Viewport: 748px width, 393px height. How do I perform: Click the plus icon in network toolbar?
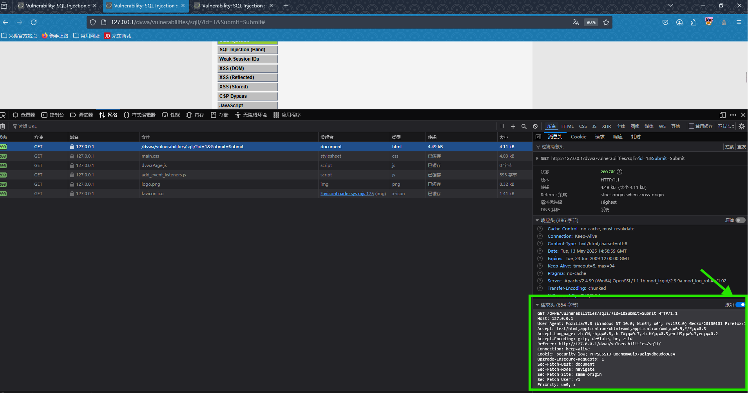pyautogui.click(x=513, y=126)
